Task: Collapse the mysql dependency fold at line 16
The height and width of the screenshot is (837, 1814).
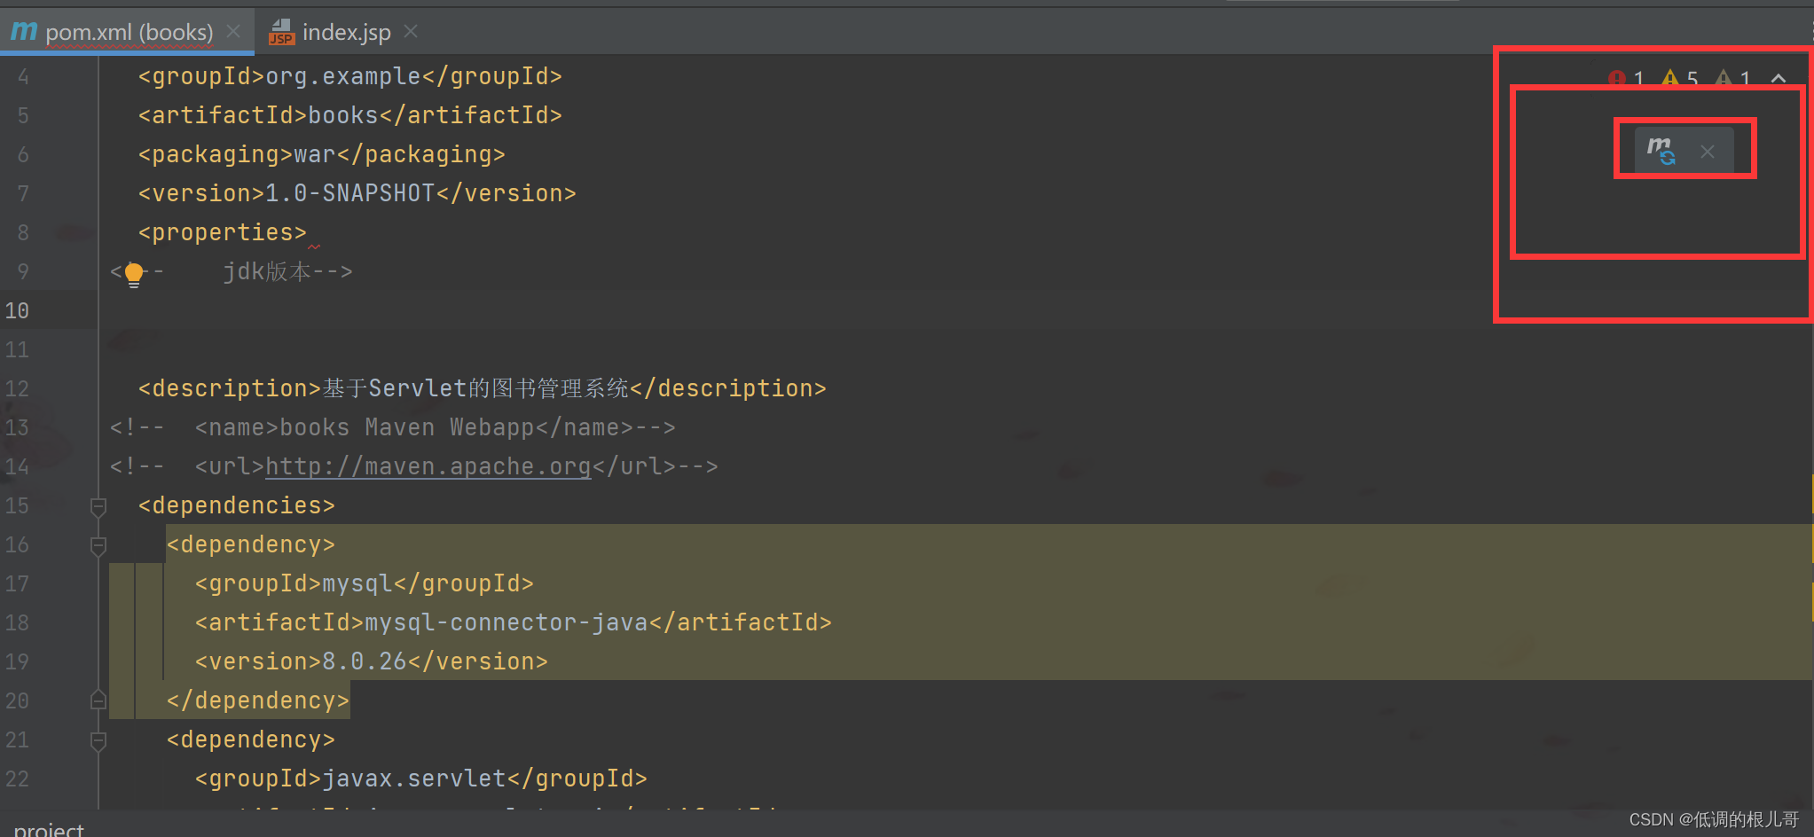Action: coord(98,546)
